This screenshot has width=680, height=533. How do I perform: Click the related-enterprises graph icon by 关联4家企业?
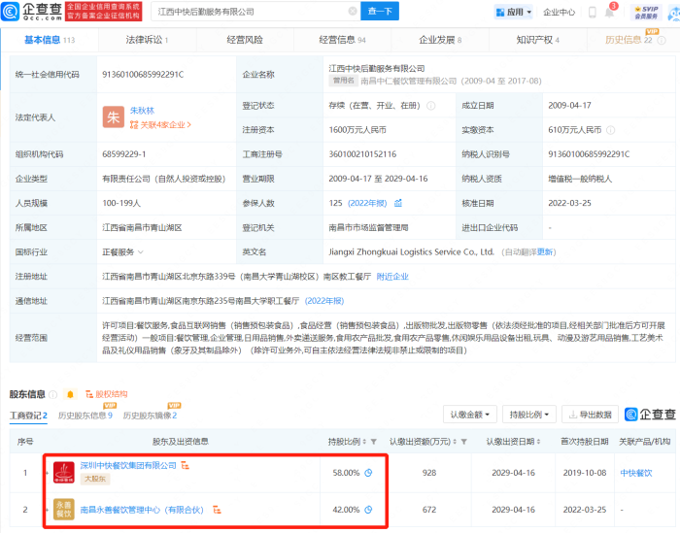pos(134,125)
